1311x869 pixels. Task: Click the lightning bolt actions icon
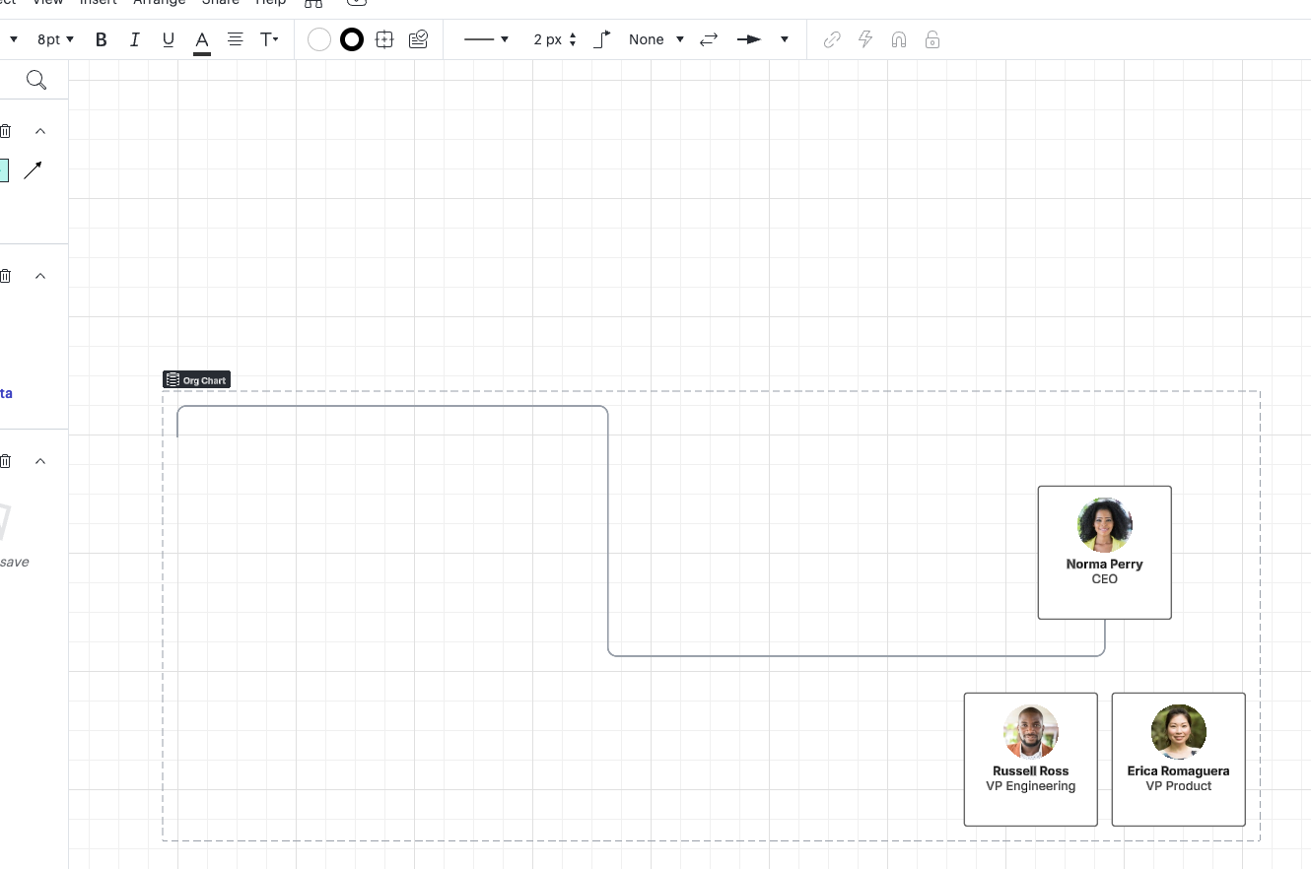[865, 39]
